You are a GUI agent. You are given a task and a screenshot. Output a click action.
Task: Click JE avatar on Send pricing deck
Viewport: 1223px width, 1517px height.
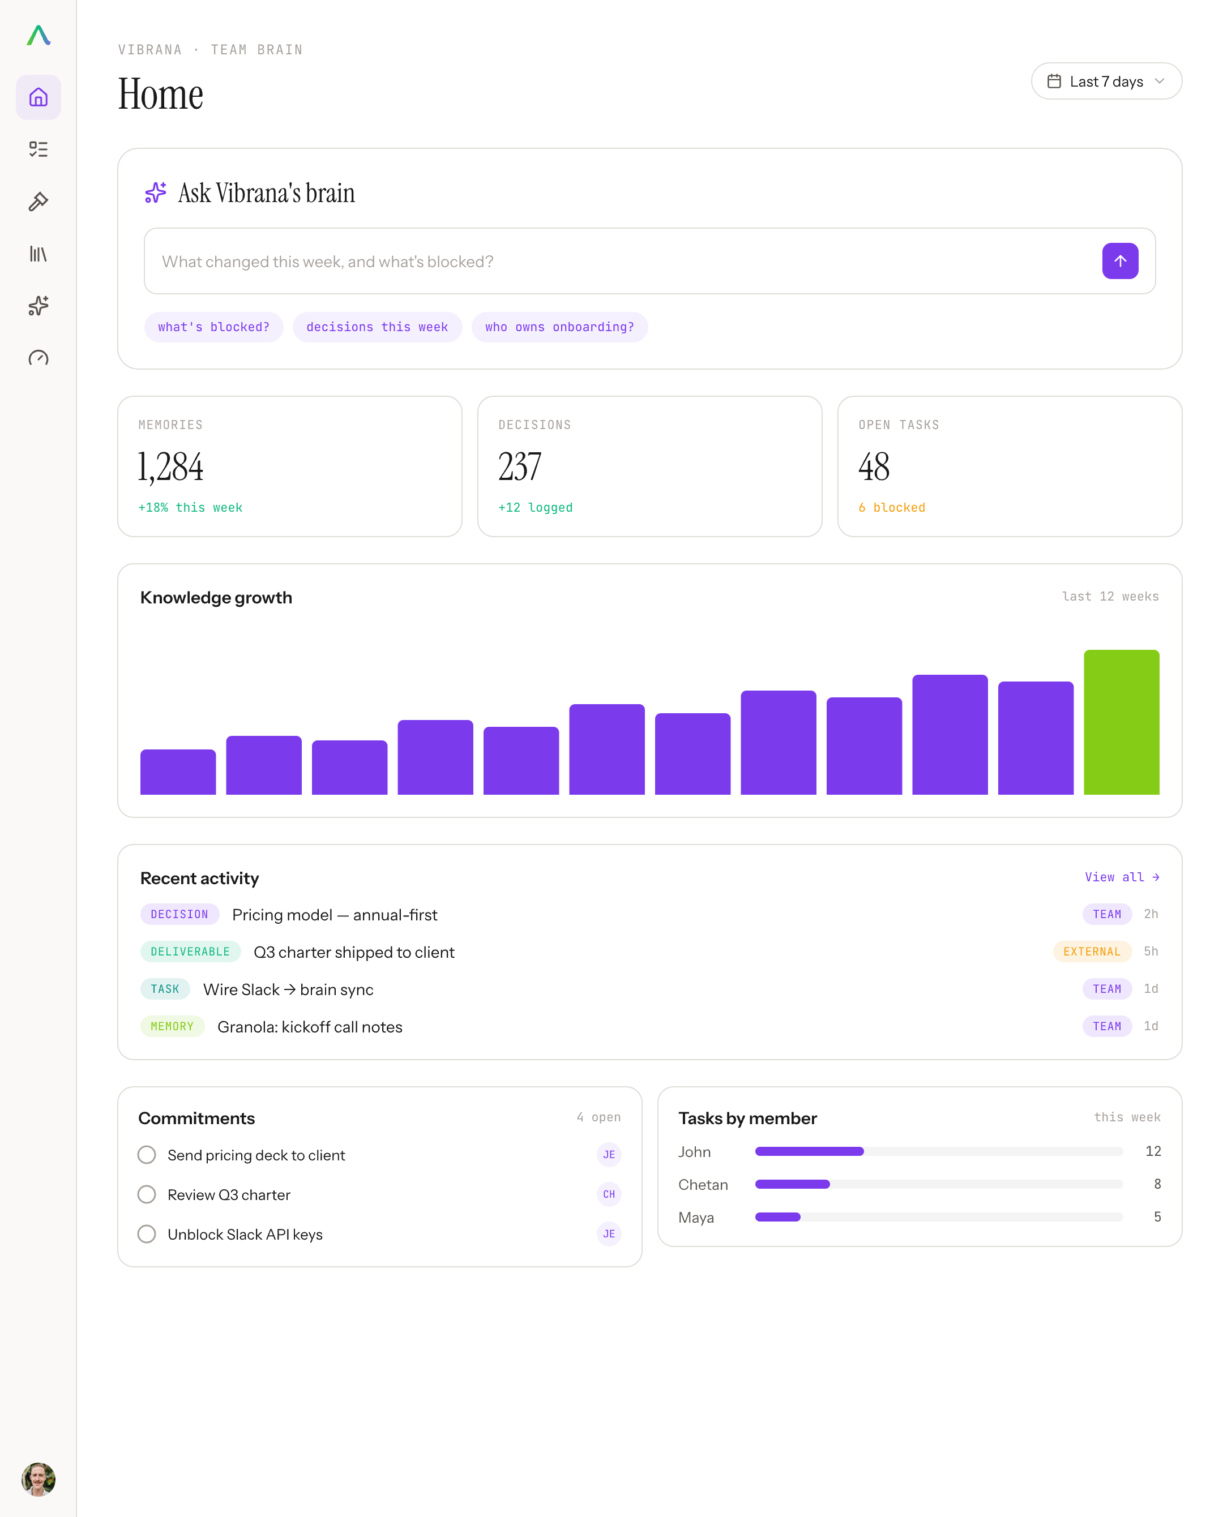609,1154
